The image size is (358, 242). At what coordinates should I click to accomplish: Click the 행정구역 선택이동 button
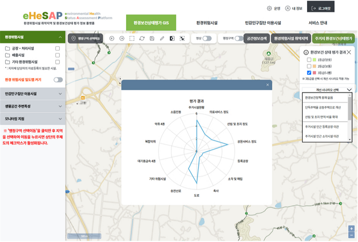click(86, 38)
